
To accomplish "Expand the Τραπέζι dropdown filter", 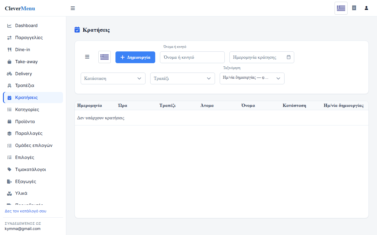I will (x=183, y=78).
